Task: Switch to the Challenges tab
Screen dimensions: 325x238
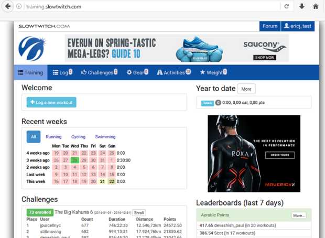Action: 99,72
